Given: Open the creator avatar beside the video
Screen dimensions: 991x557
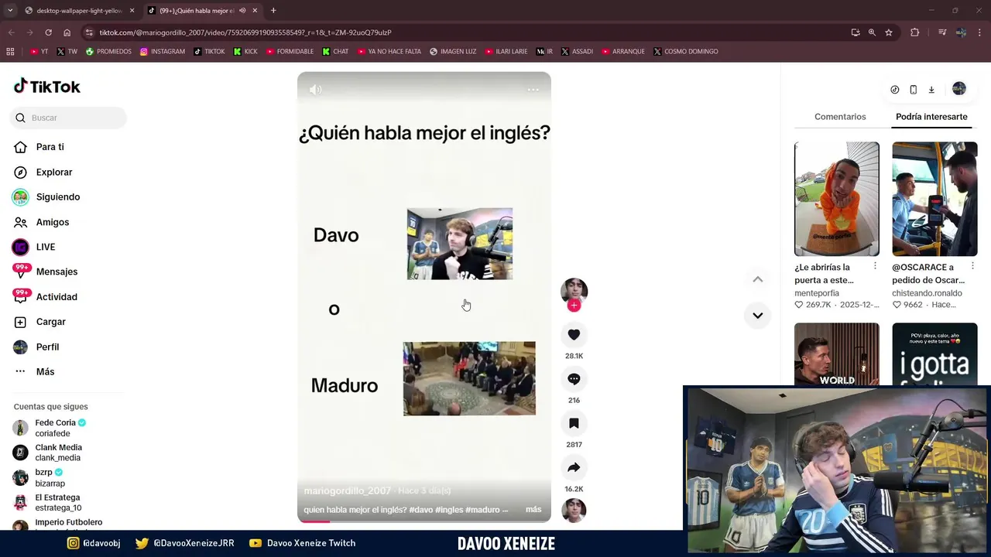Looking at the screenshot, I should click(574, 291).
